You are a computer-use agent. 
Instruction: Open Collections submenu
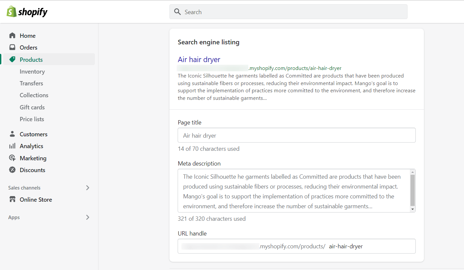(34, 95)
